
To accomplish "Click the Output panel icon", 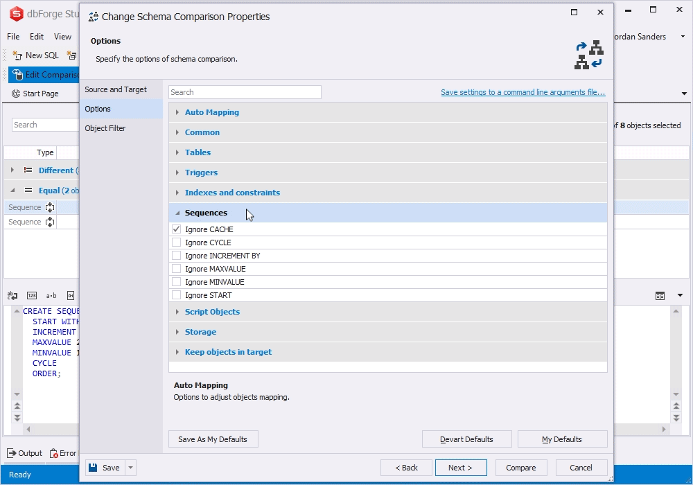I will point(12,453).
